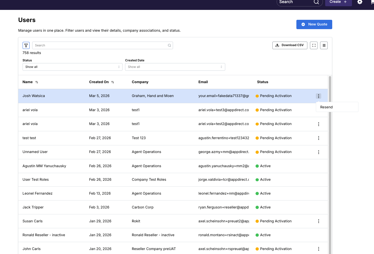Open the settings gear in top bar
This screenshot has height=254, width=374.
(360, 2)
